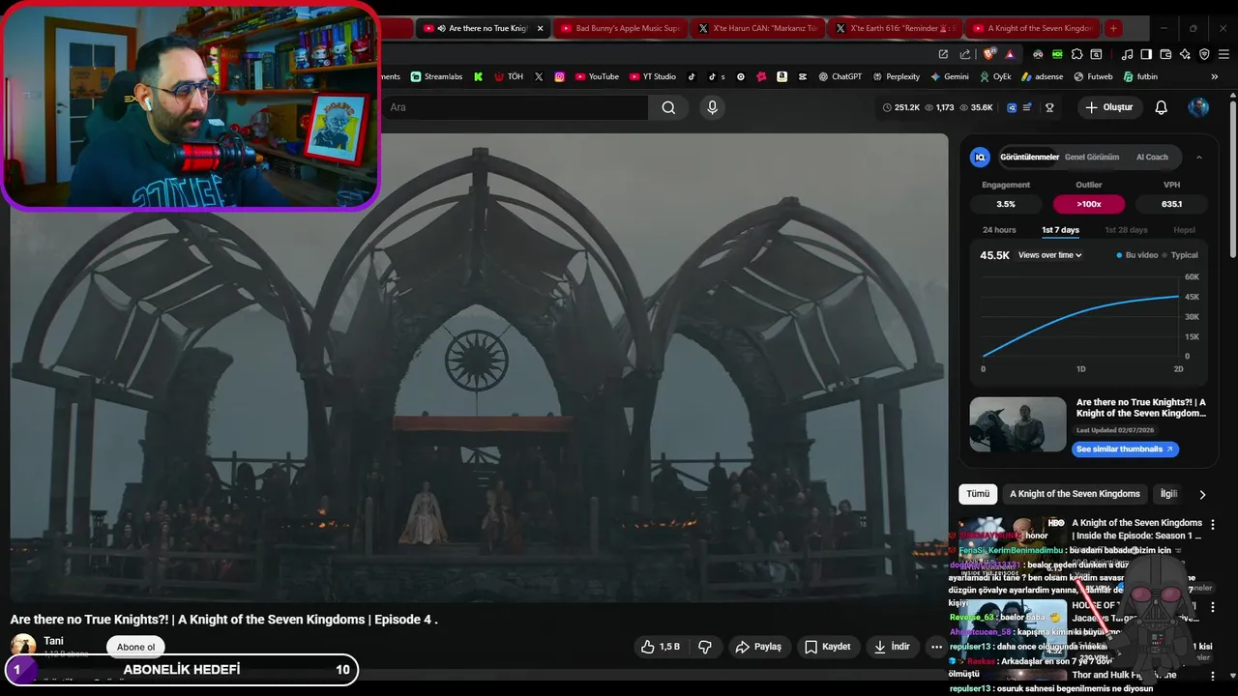The height and width of the screenshot is (696, 1238).
Task: Open a new browser tab with plus
Action: pyautogui.click(x=1113, y=28)
